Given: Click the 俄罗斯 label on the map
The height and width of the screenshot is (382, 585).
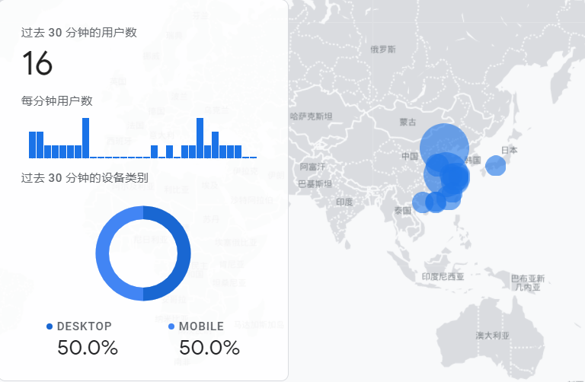Looking at the screenshot, I should click(382, 49).
